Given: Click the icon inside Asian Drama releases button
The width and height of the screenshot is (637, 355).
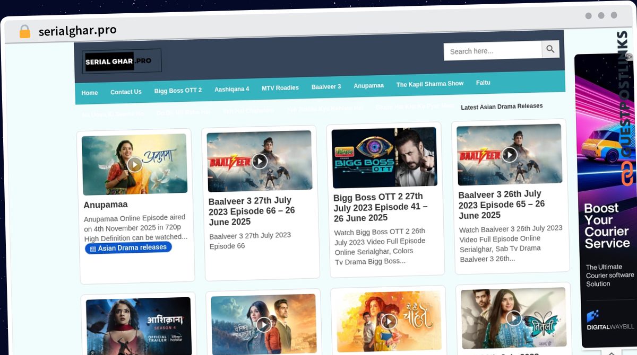Looking at the screenshot, I should (93, 248).
